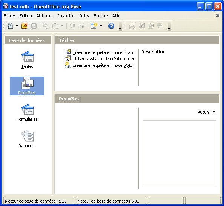
Task: Minimize the OpenOffice Base window
Action: (x=200, y=6)
